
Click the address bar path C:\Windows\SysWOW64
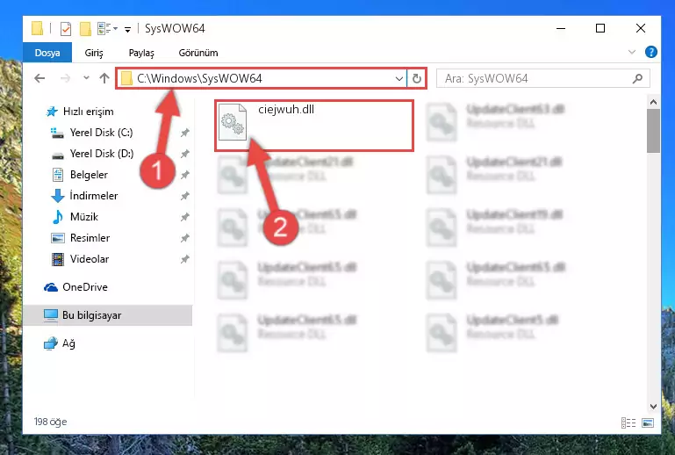[x=199, y=78]
